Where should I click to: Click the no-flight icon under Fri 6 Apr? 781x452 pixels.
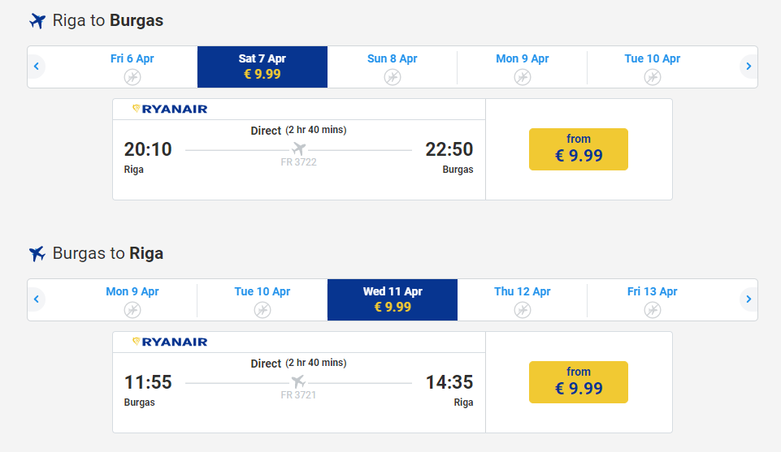point(132,77)
